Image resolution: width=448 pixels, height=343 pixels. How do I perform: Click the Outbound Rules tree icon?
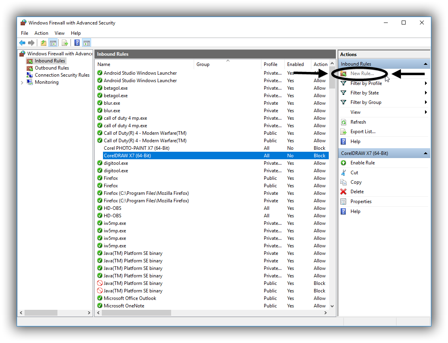click(29, 68)
